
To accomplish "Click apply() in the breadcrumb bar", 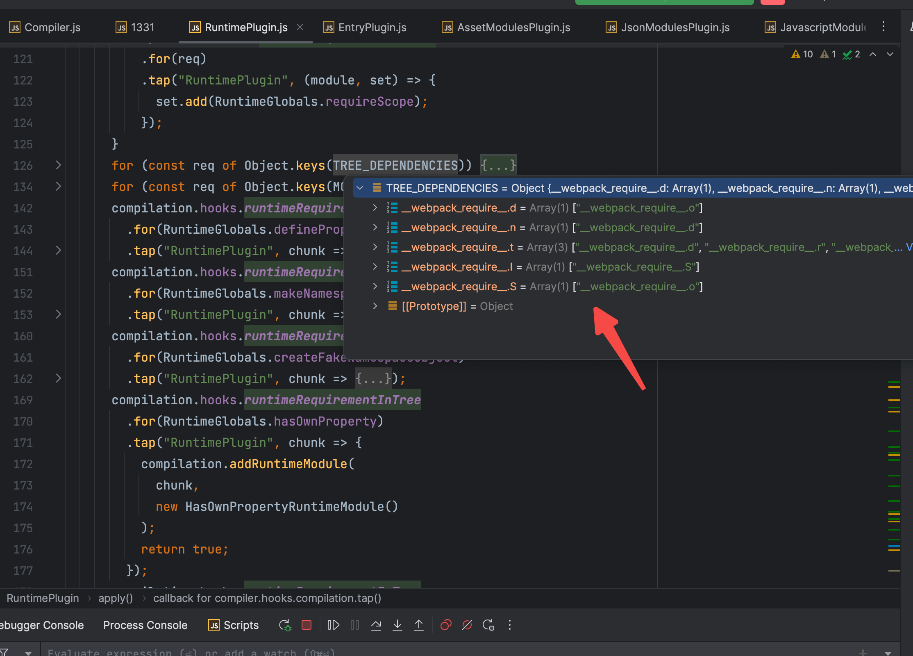I will pos(116,599).
